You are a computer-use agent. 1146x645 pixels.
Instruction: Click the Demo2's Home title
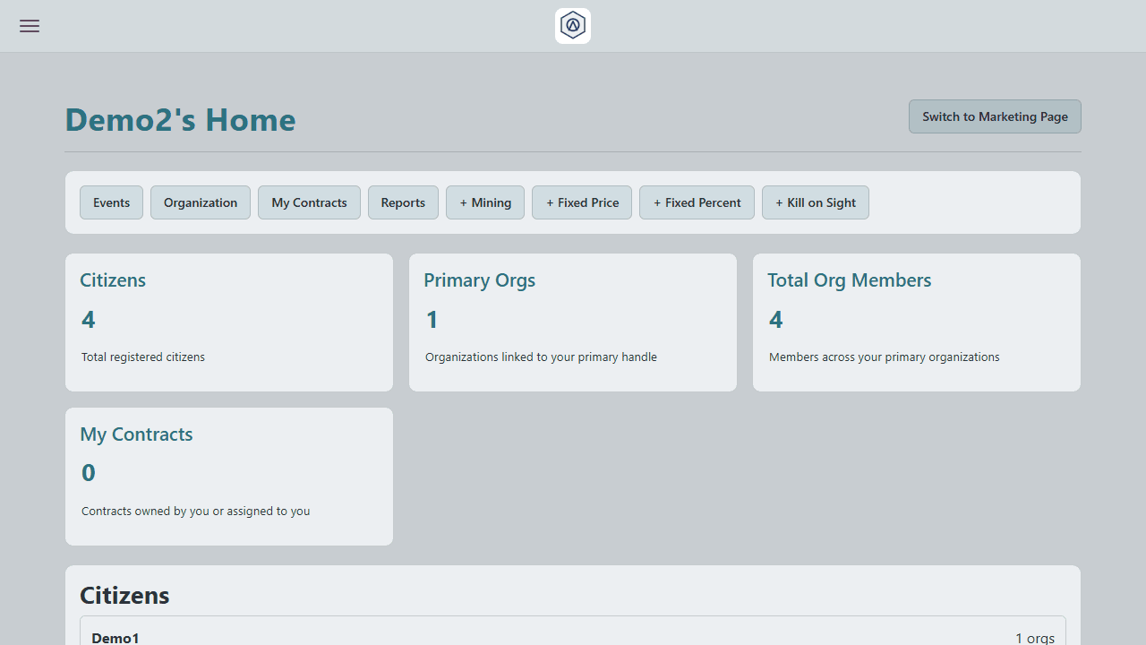[179, 119]
